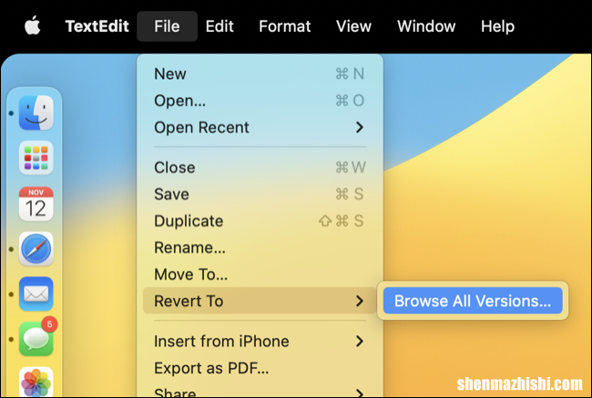This screenshot has width=592, height=398.
Task: Open the Edit menu
Action: point(219,26)
